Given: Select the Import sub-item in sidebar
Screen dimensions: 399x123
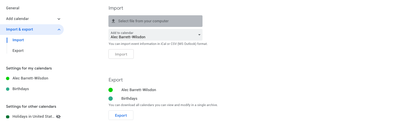Looking at the screenshot, I should [x=18, y=40].
